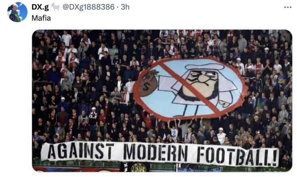Viewport: 297px width, 177px height.
Task: Click the dollar sign on the money bag
Action: pos(146,86)
